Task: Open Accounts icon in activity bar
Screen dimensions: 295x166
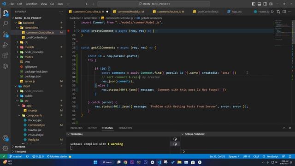Action: click(x=5, y=138)
